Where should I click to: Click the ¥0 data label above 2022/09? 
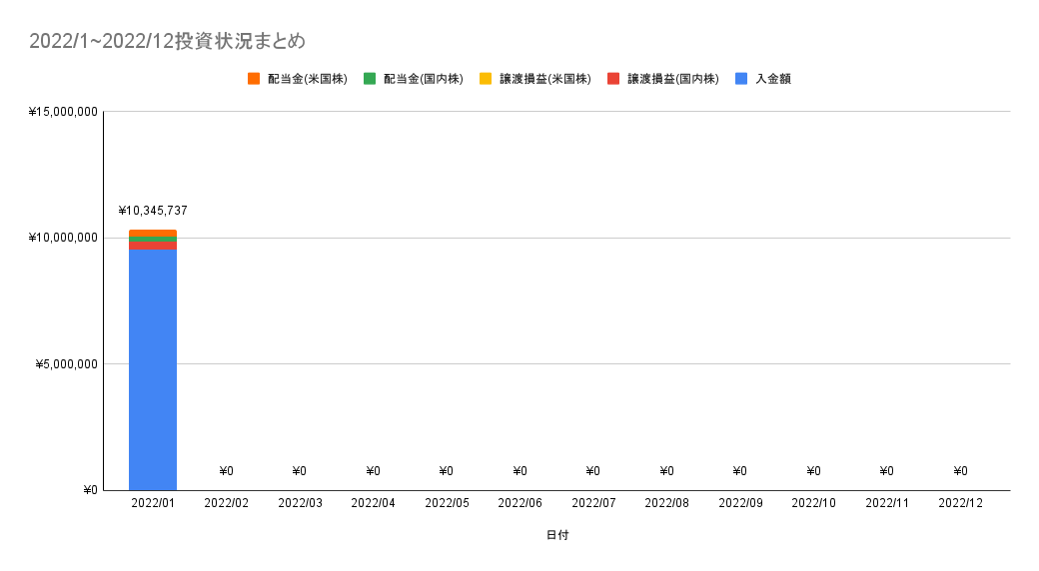(740, 471)
